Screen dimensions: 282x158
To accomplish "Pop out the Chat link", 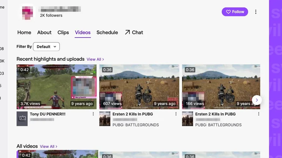I will pos(134,32).
